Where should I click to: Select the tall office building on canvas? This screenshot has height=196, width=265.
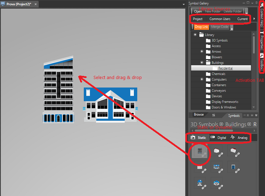pyautogui.click(x=58, y=89)
